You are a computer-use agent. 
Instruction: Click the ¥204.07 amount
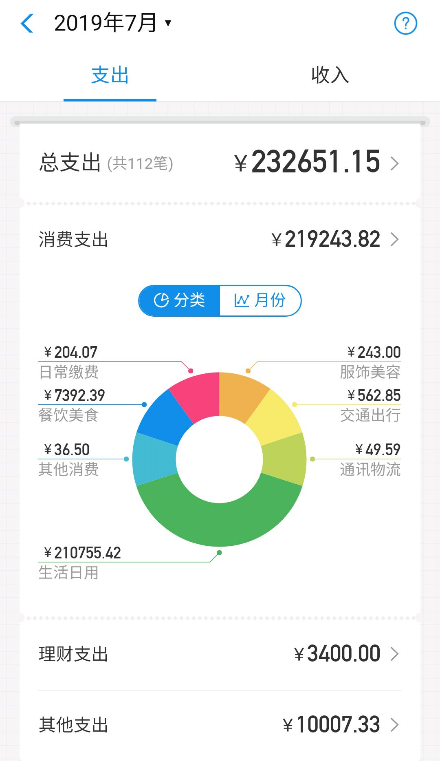coord(71,352)
